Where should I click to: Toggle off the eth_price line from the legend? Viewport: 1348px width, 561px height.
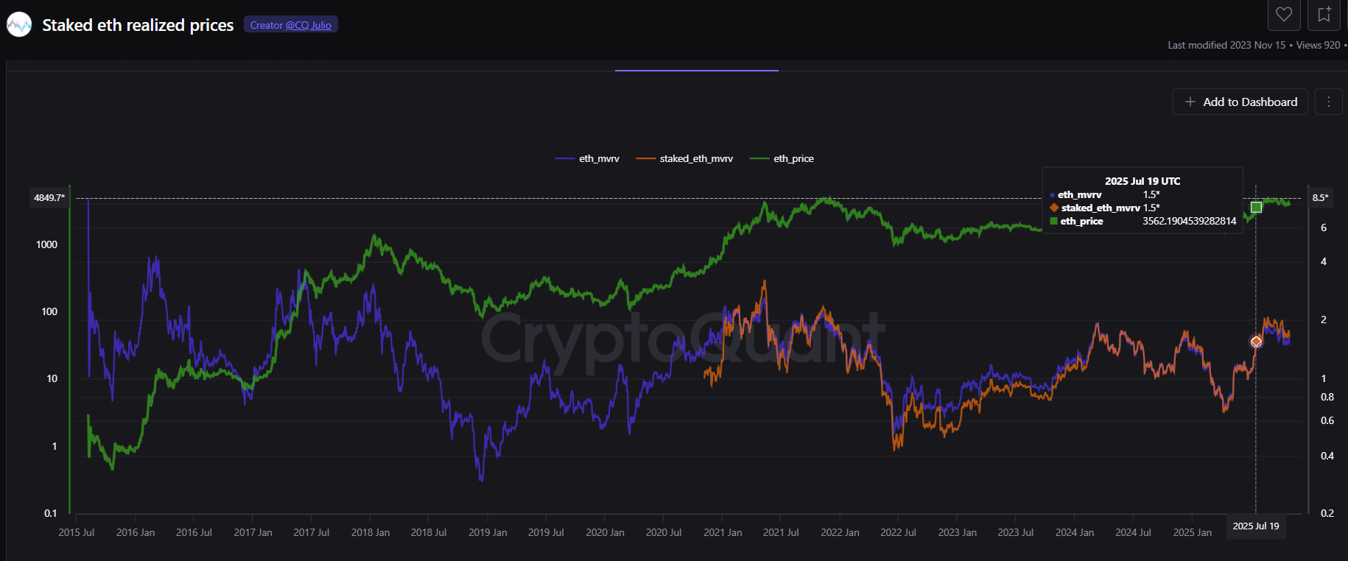click(782, 158)
